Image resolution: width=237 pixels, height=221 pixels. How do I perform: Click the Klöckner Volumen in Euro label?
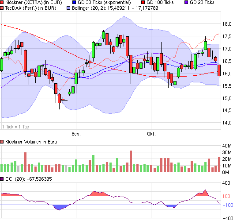pyautogui.click(x=31, y=142)
